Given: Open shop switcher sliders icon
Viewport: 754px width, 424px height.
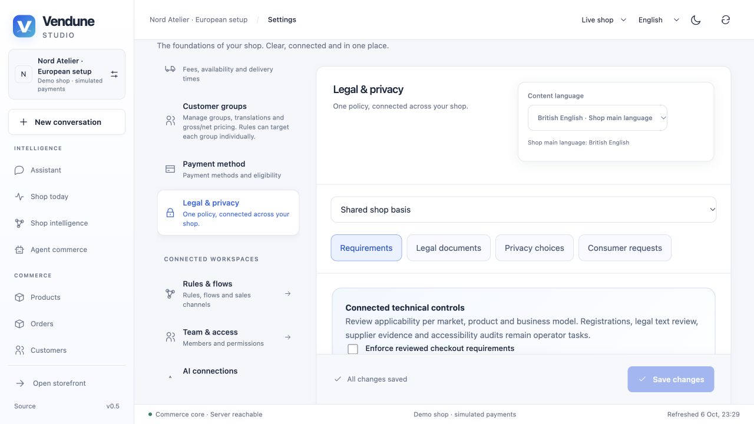Looking at the screenshot, I should pyautogui.click(x=114, y=74).
